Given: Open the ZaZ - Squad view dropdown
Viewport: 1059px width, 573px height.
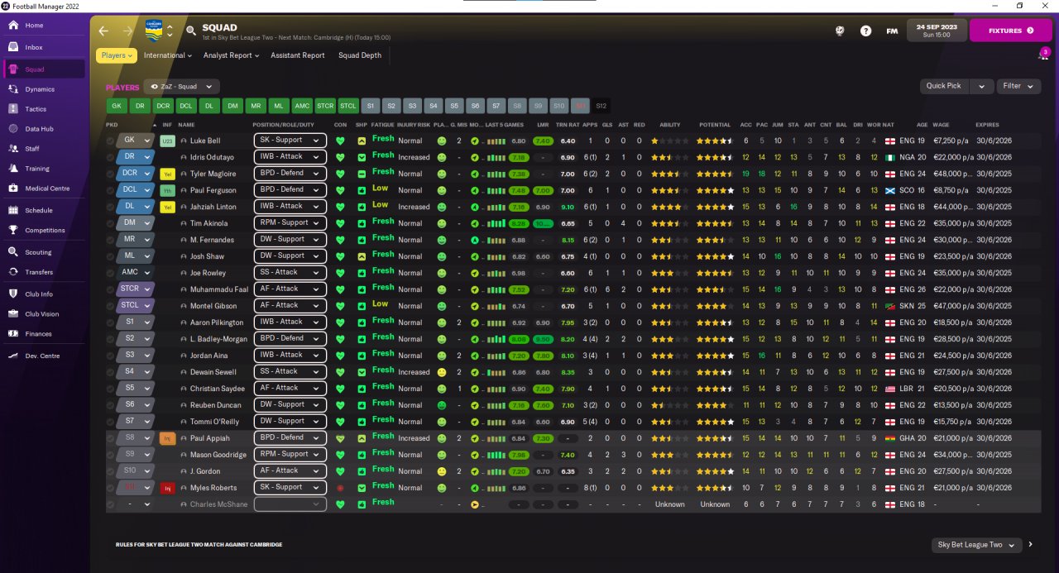Looking at the screenshot, I should 182,86.
